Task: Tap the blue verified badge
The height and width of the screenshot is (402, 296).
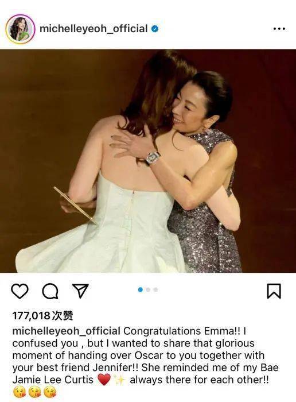Action: click(x=154, y=29)
